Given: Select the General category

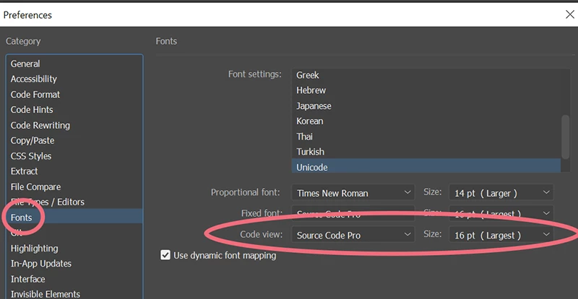Looking at the screenshot, I should [x=25, y=63].
